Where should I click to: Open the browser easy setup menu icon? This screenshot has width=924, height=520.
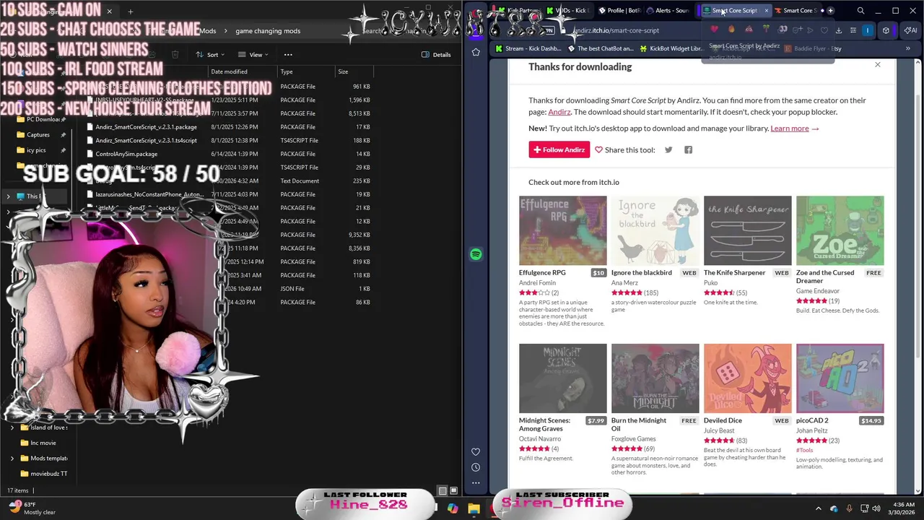tap(853, 30)
